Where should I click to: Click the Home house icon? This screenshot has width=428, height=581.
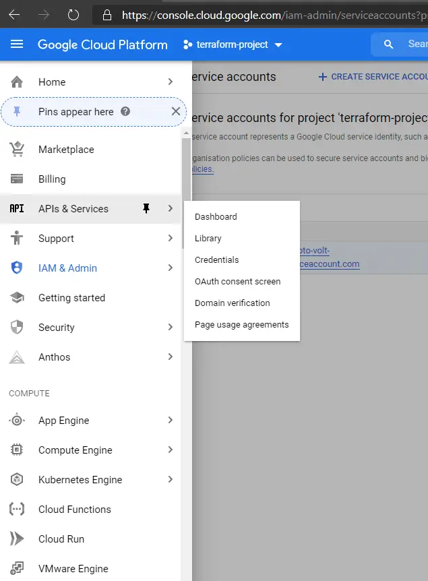click(17, 82)
